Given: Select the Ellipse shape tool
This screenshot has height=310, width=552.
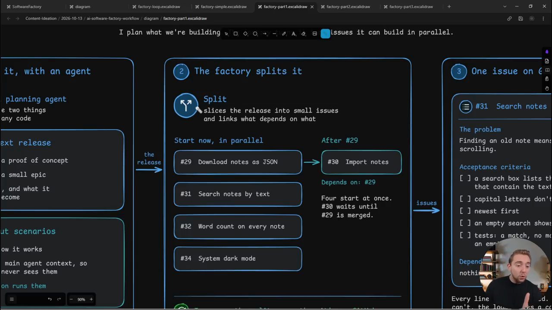Looking at the screenshot, I should pyautogui.click(x=255, y=34).
